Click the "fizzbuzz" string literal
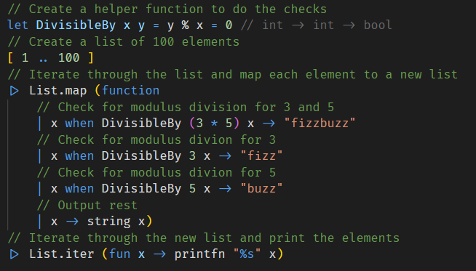 click(320, 124)
